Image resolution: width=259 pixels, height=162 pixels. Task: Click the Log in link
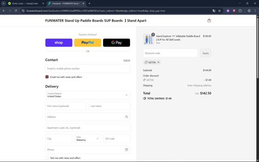[x=127, y=60]
